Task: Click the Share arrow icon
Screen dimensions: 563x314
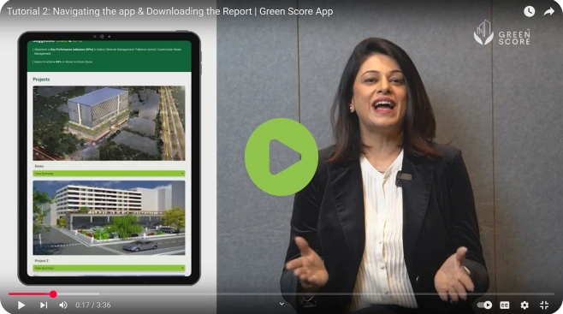Action: tap(549, 11)
